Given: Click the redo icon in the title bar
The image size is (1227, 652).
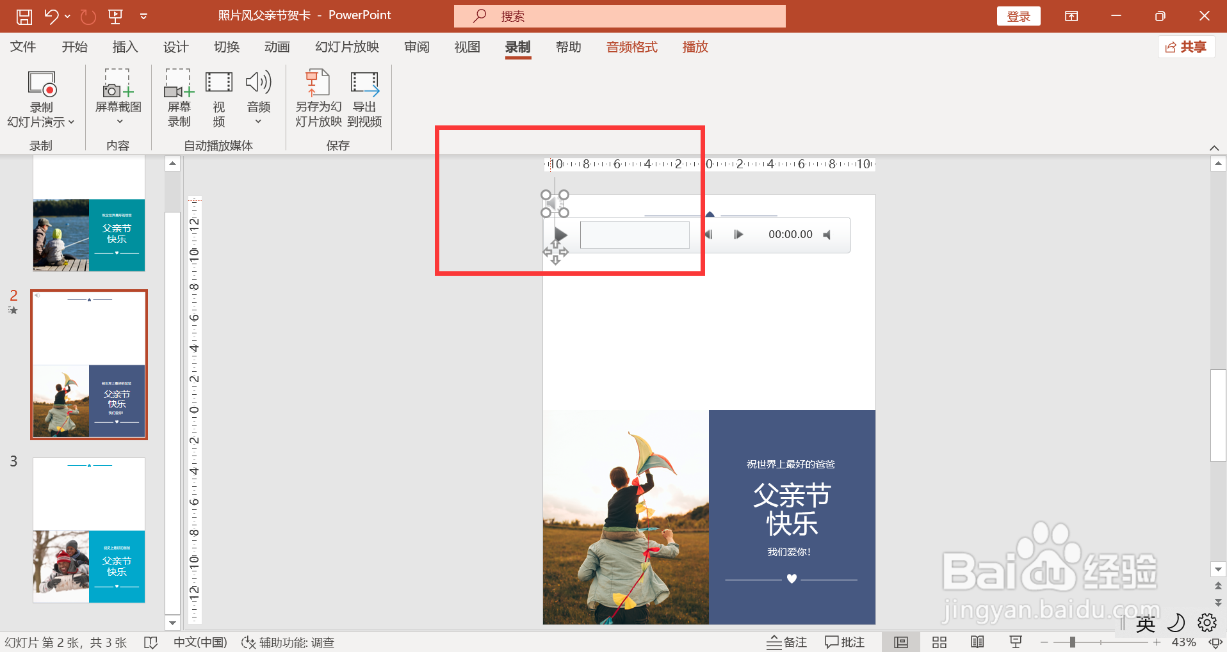Looking at the screenshot, I should [x=88, y=17].
